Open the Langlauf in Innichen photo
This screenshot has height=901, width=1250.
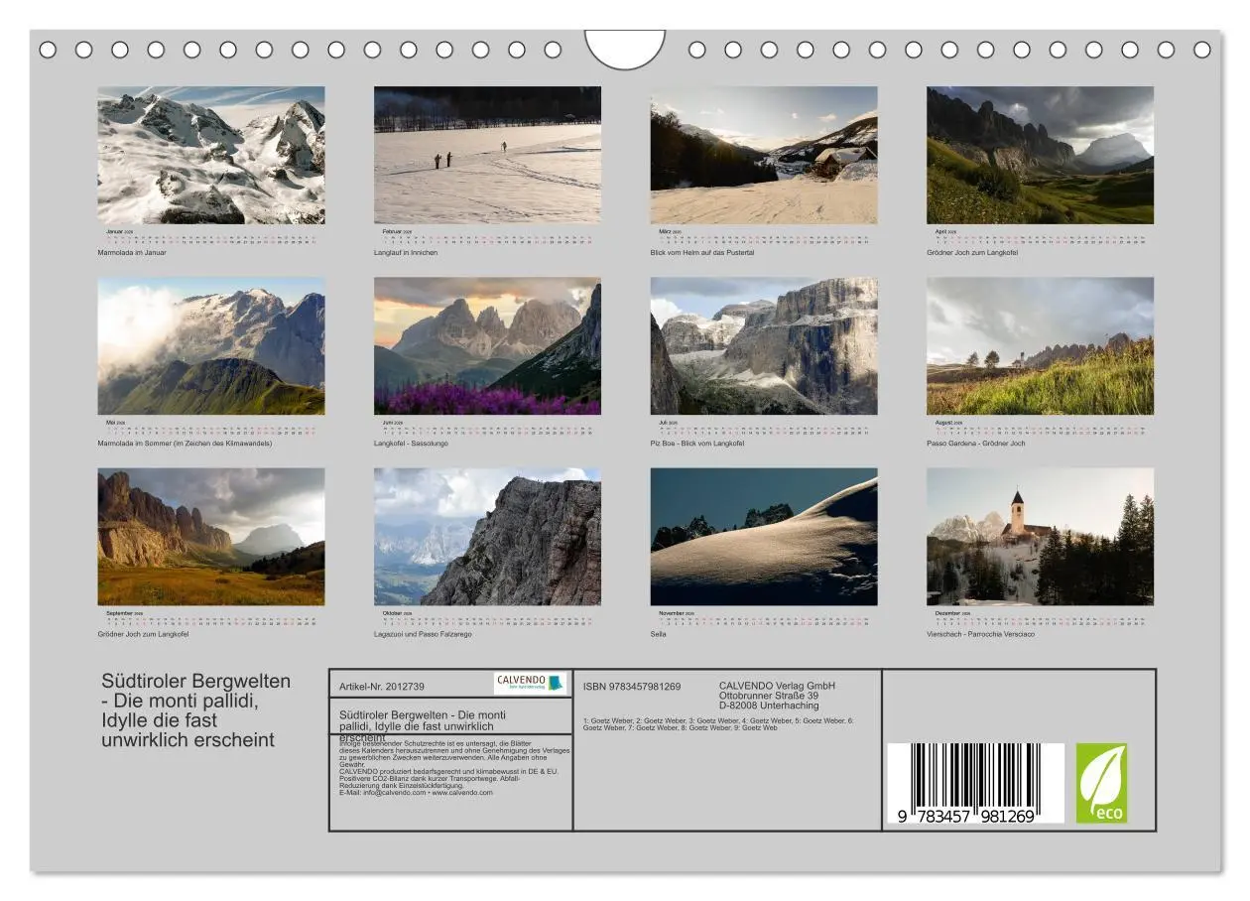click(487, 155)
